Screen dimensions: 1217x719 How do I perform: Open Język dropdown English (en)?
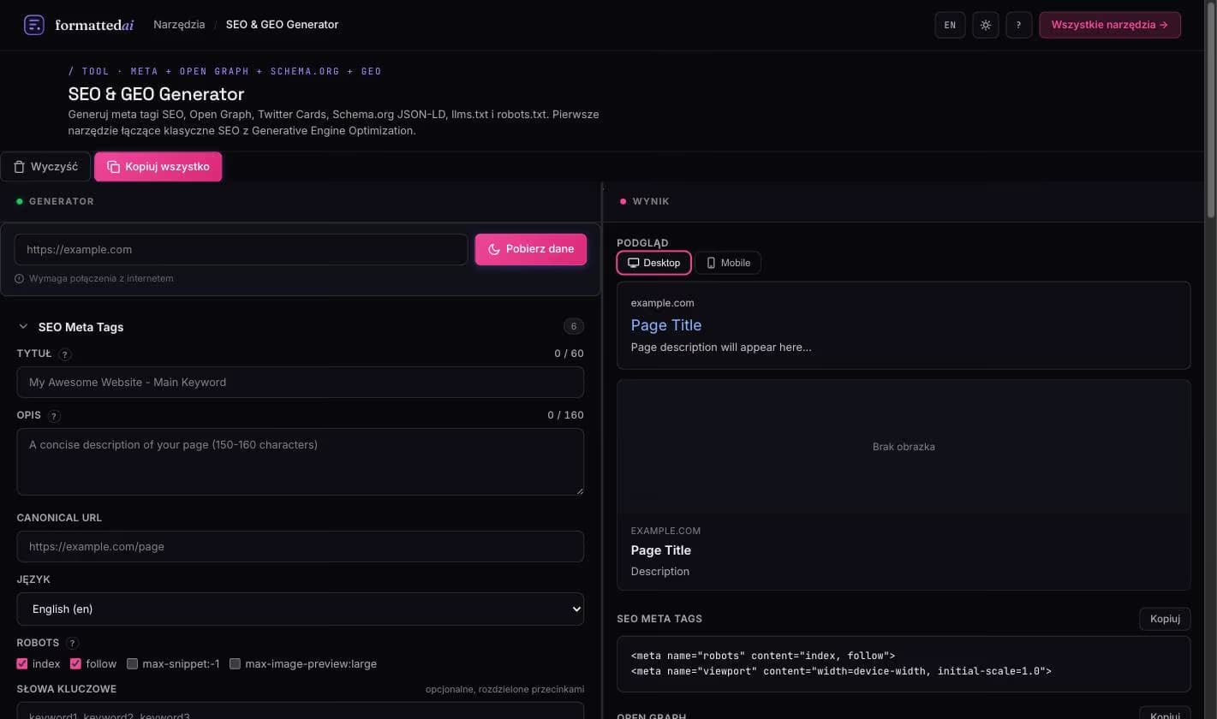click(x=300, y=609)
